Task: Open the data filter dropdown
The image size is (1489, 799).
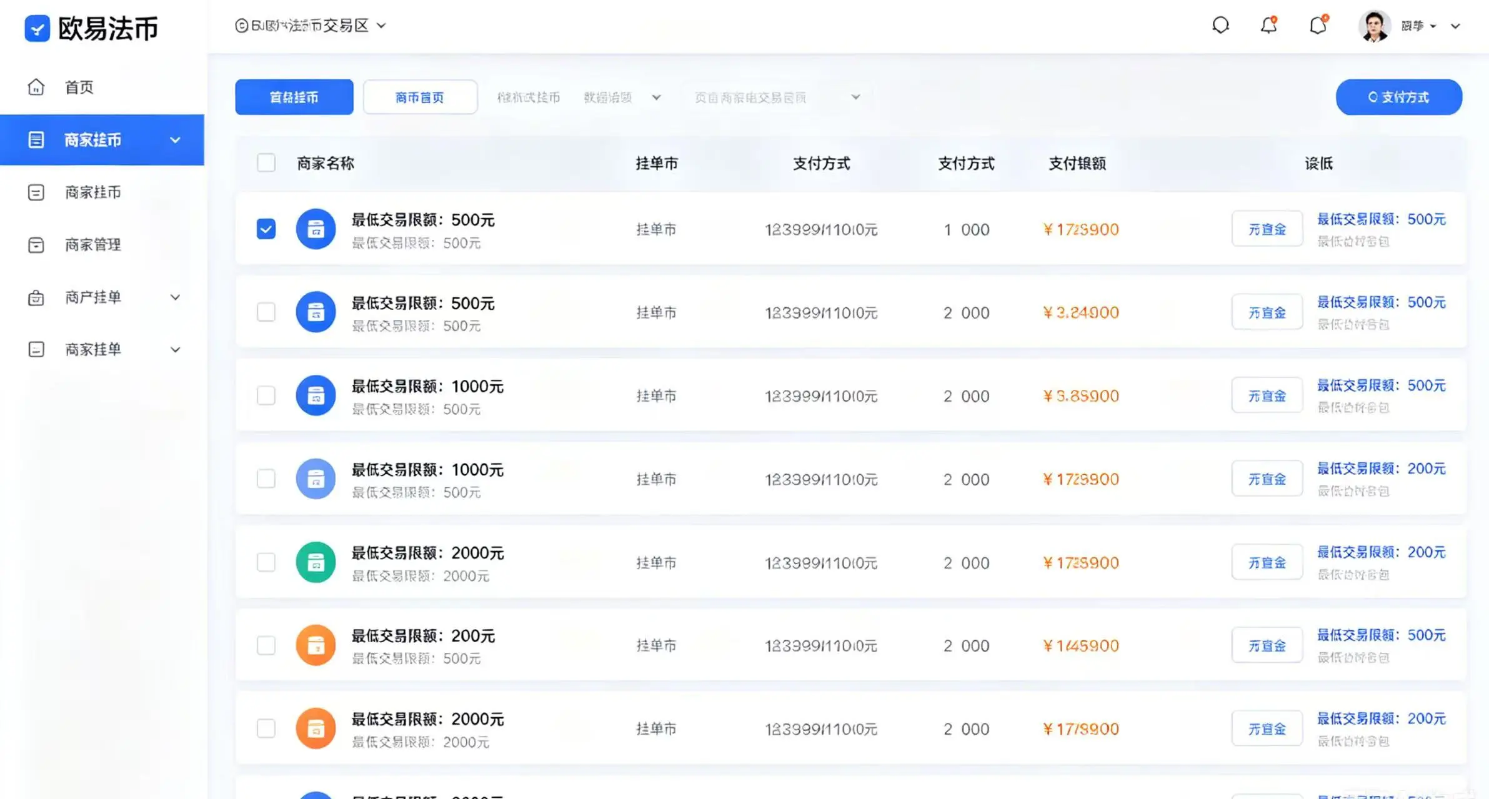Action: pos(622,97)
